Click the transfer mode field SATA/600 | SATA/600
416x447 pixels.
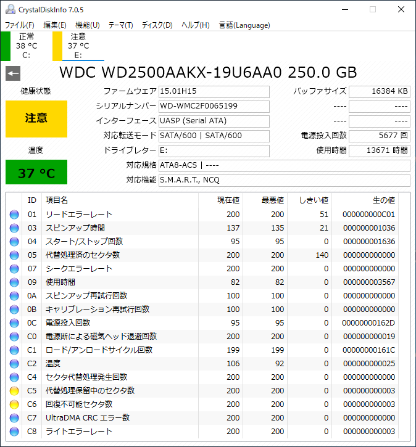tap(214, 136)
